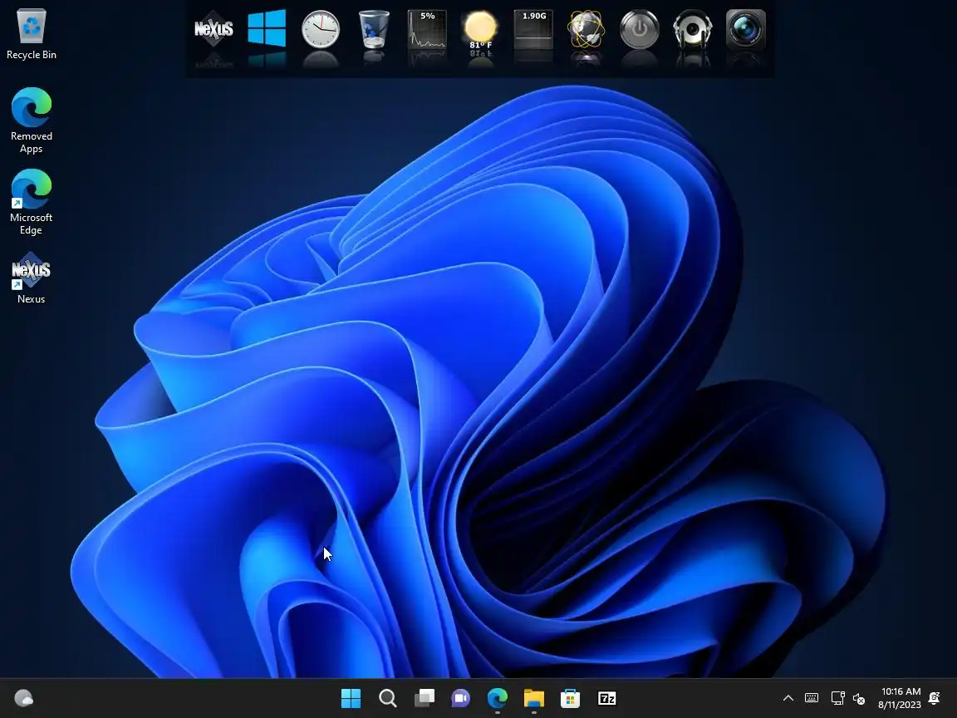The width and height of the screenshot is (957, 718).
Task: Open the Nexus logo in the dock
Action: pos(213,29)
